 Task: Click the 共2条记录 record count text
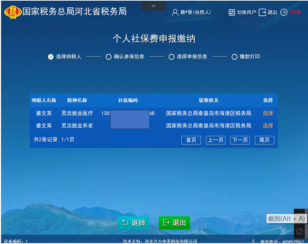pos(46,139)
